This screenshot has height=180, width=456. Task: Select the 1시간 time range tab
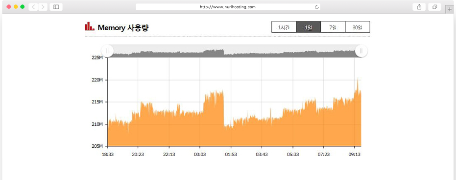coord(284,27)
